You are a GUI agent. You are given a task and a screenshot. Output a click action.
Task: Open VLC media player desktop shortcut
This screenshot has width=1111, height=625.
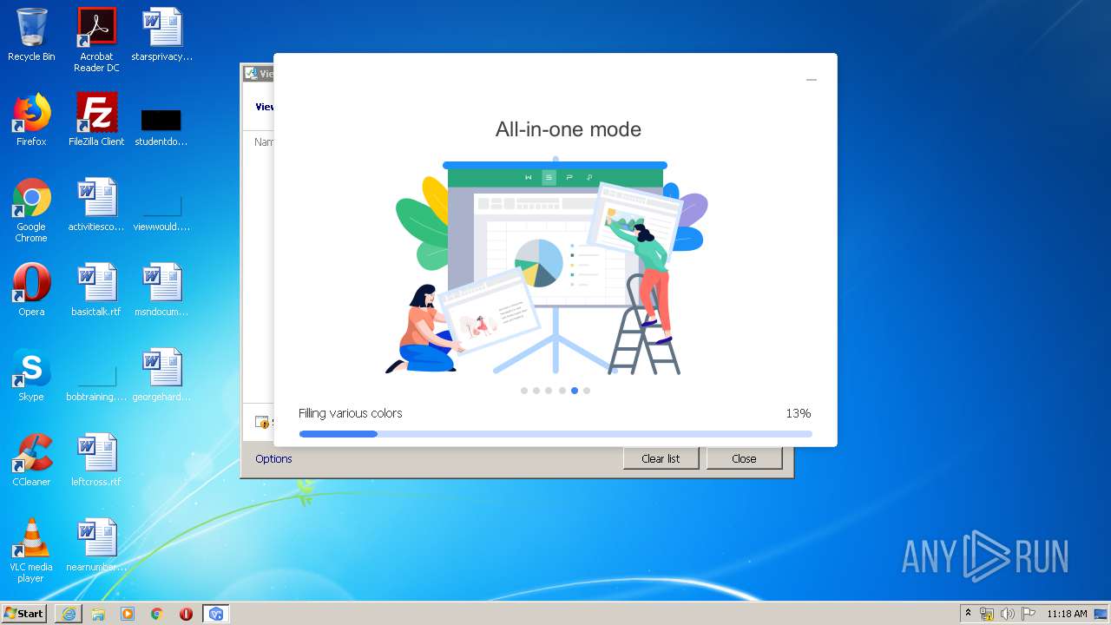(x=31, y=550)
